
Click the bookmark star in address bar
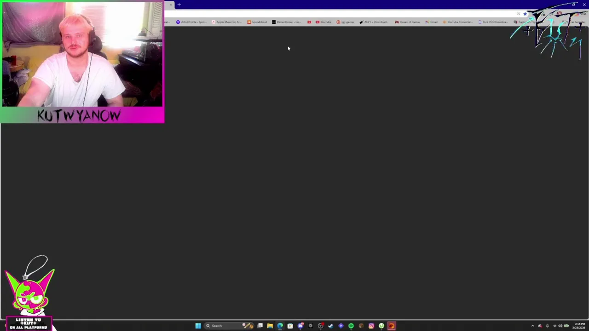(525, 14)
